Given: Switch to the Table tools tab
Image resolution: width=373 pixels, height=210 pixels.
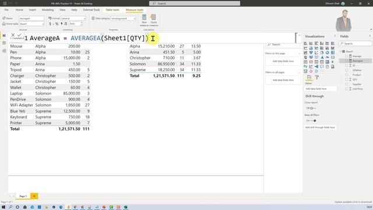Looking at the screenshot, I should (x=112, y=10).
